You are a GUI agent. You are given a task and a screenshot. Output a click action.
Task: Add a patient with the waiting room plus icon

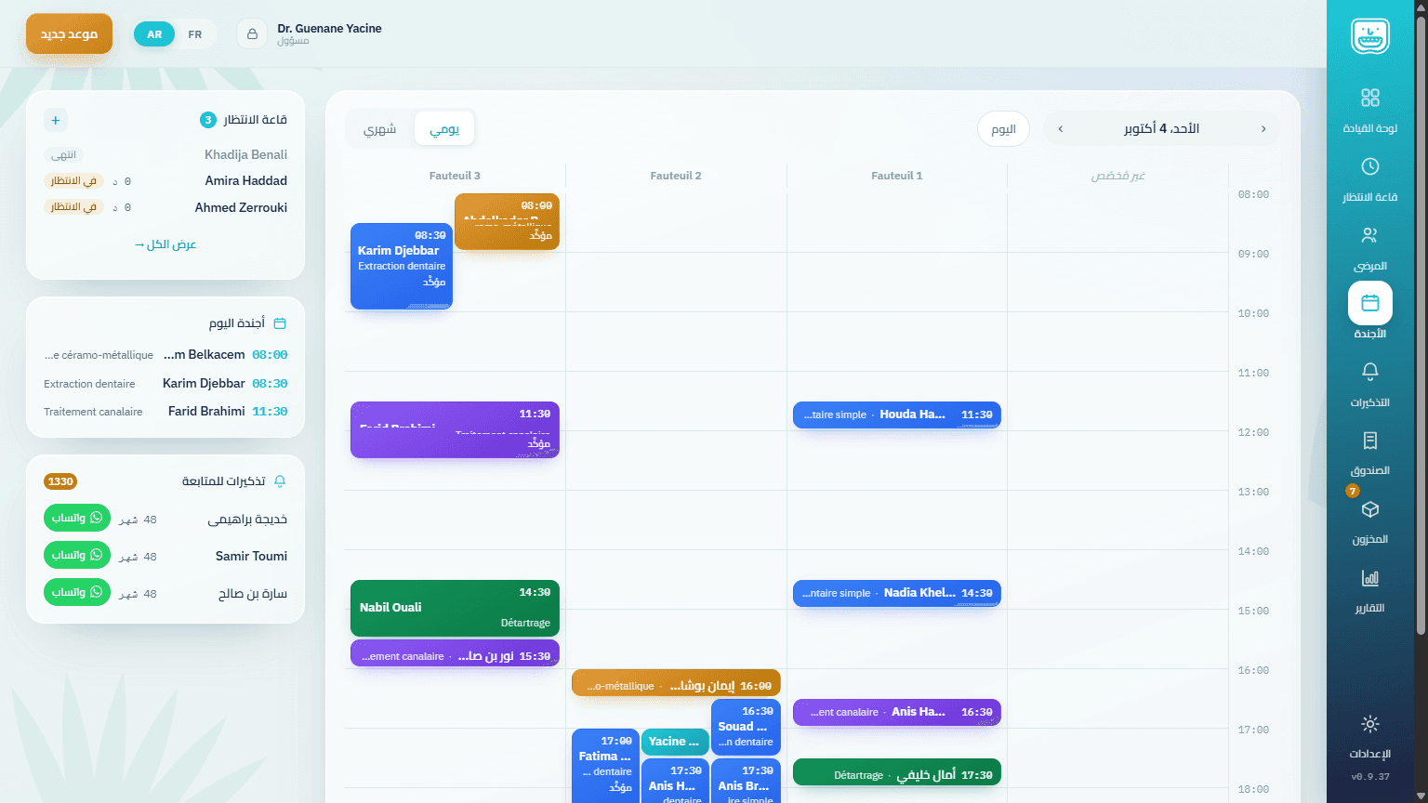coord(56,120)
